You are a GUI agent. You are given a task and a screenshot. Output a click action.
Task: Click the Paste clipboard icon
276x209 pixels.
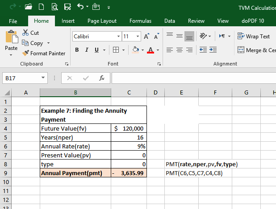[12, 37]
